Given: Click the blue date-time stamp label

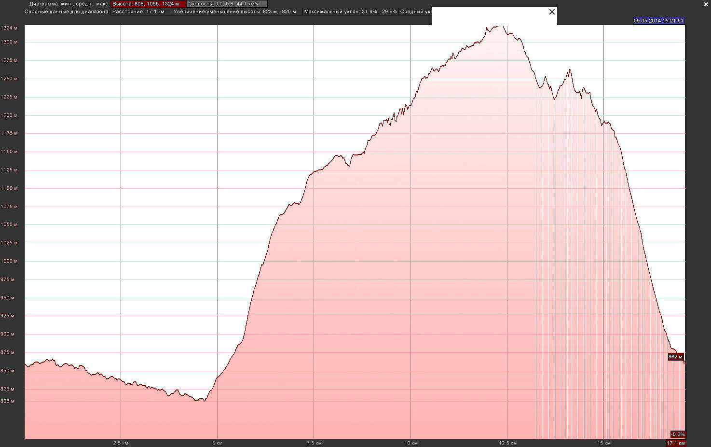Looking at the screenshot, I should (658, 21).
